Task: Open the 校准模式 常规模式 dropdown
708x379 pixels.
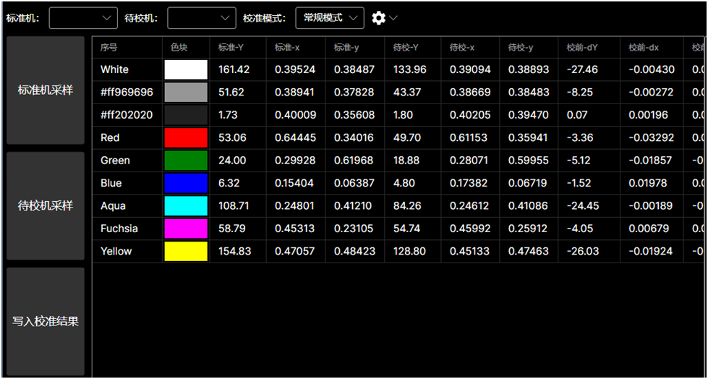Action: [330, 18]
